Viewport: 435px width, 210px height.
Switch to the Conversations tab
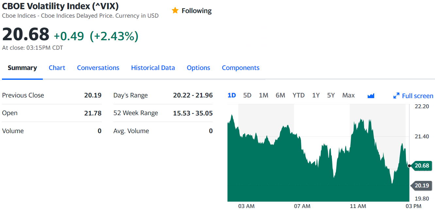point(98,68)
